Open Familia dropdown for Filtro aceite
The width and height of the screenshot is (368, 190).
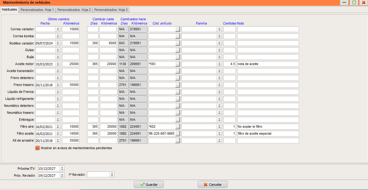(219, 134)
